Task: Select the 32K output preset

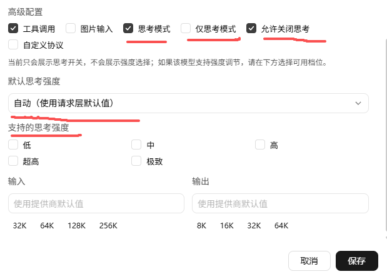Action: (x=254, y=226)
